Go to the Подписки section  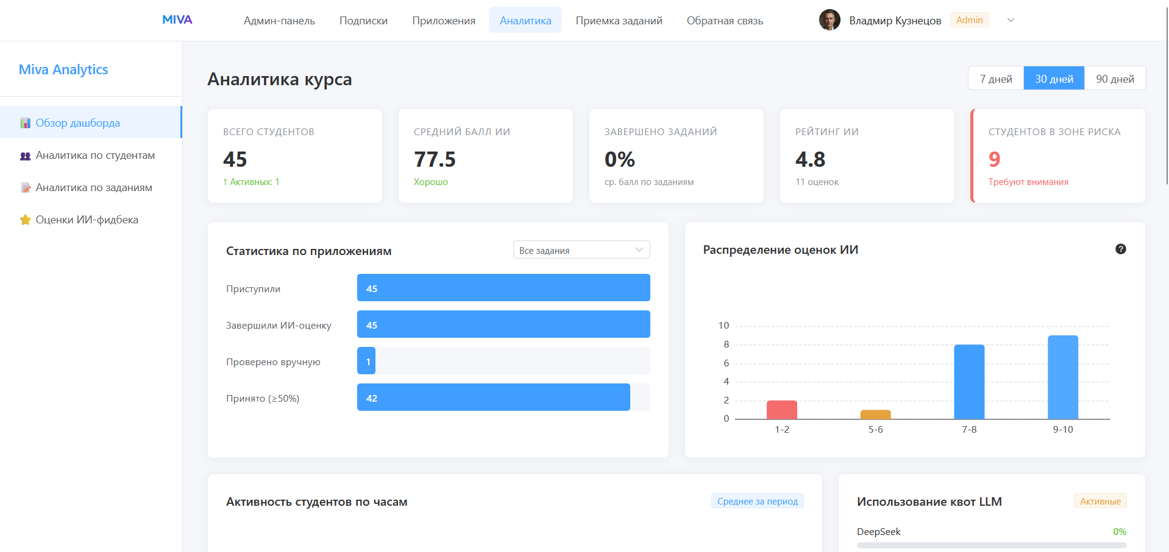tap(363, 21)
